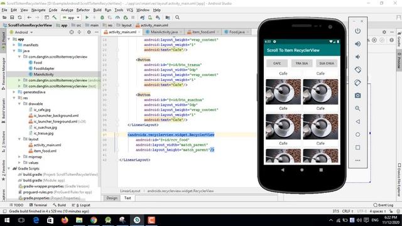Click emulator Zoom magnifier icon

[x=357, y=109]
